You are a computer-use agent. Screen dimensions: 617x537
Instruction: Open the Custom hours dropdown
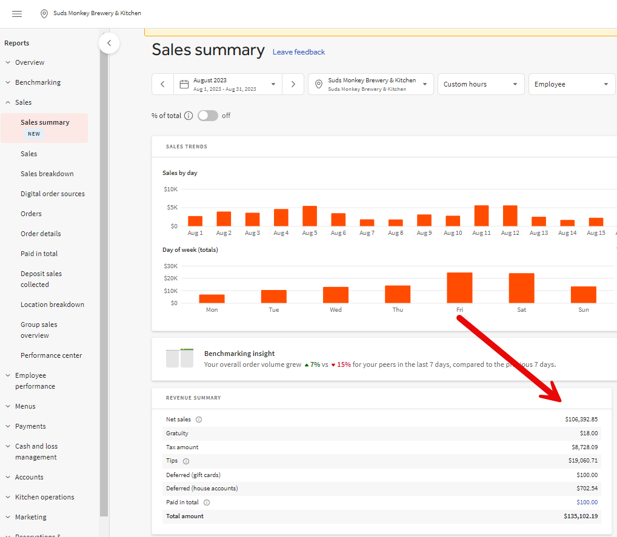coord(481,84)
